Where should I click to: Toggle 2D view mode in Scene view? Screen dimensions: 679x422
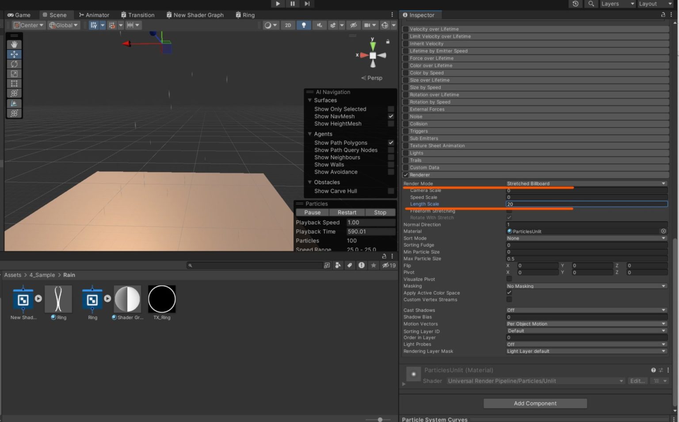click(x=288, y=25)
